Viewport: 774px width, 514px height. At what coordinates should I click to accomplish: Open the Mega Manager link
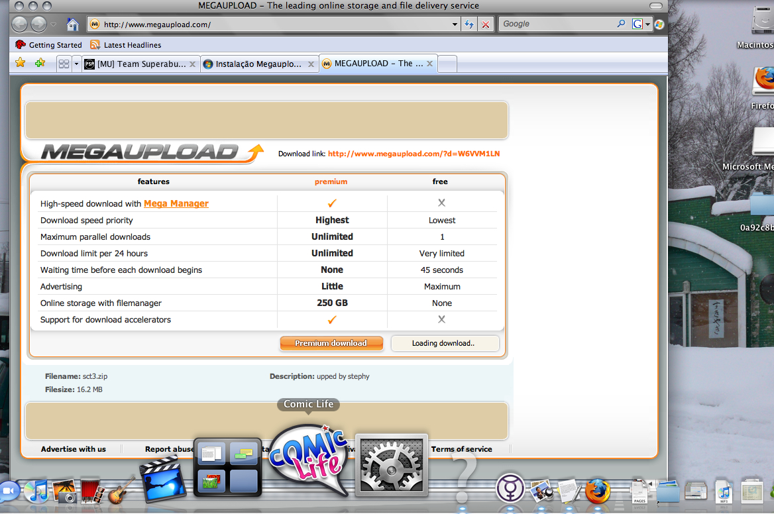pos(176,204)
